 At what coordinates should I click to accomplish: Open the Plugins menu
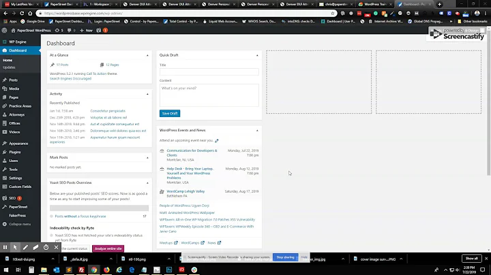(x=15, y=152)
